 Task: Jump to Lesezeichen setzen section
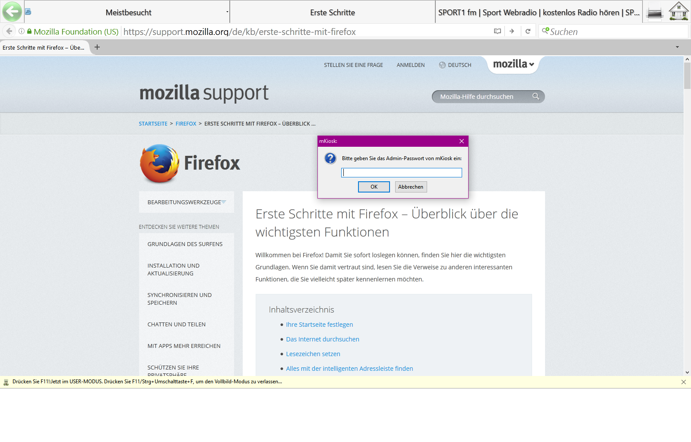(313, 354)
